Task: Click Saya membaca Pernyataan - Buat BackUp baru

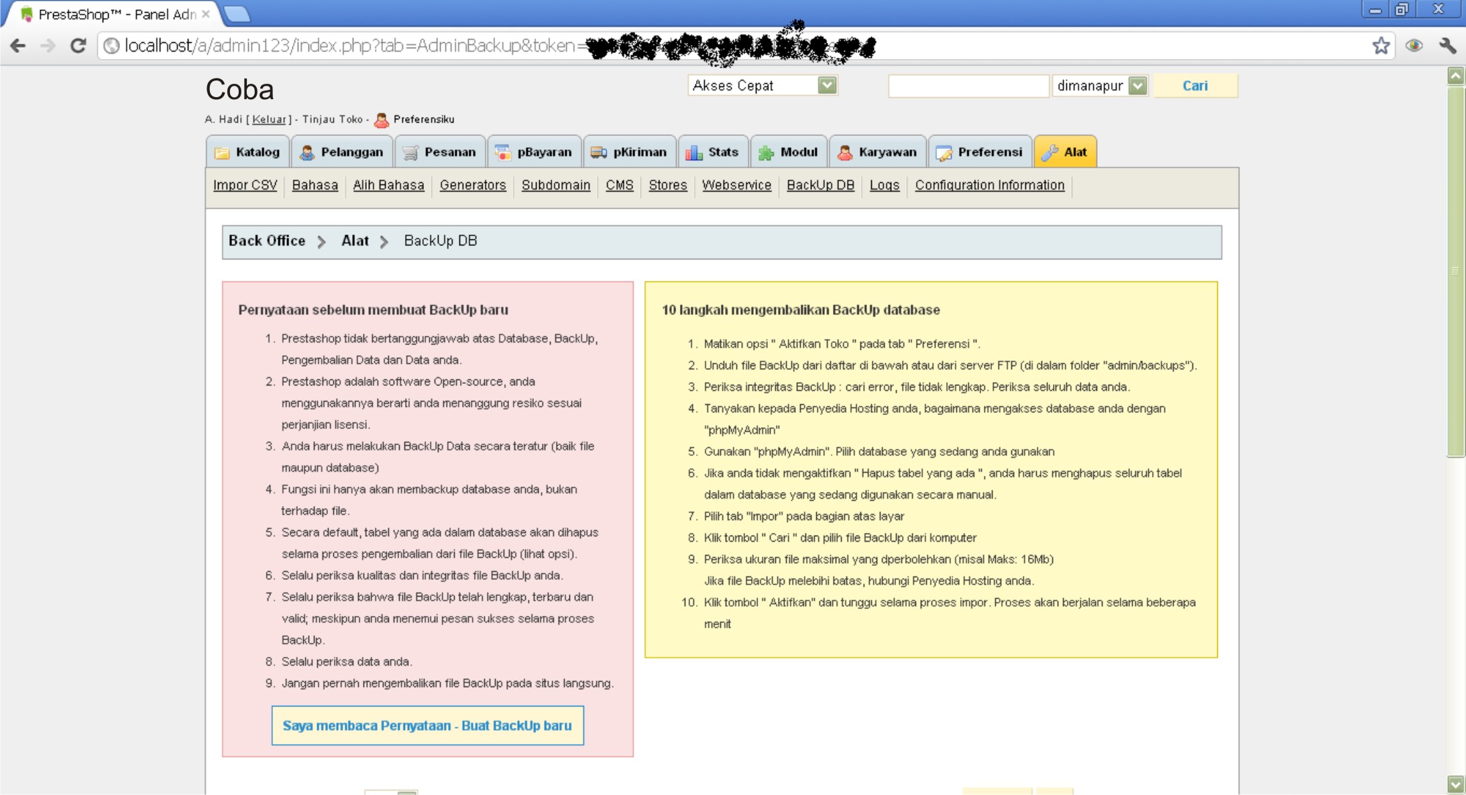Action: [427, 725]
